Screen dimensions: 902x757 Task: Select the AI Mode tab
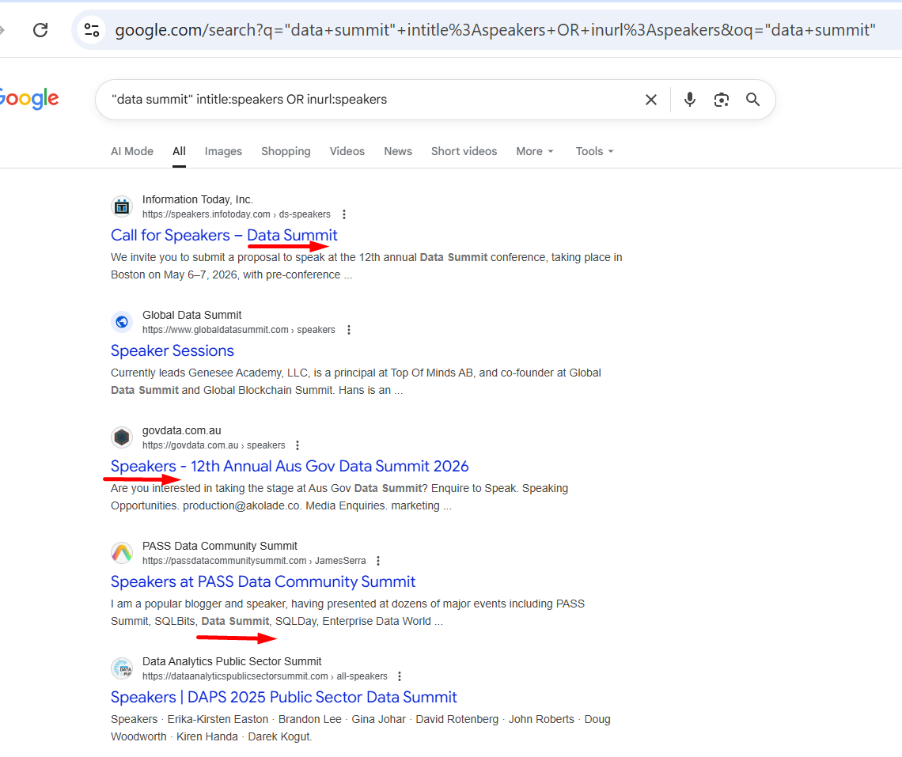coord(132,151)
